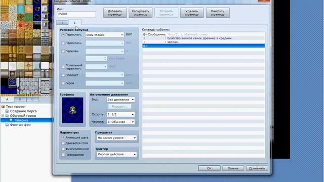
Task: Enable the second Переключ. condition checkbox
Action: [63, 43]
